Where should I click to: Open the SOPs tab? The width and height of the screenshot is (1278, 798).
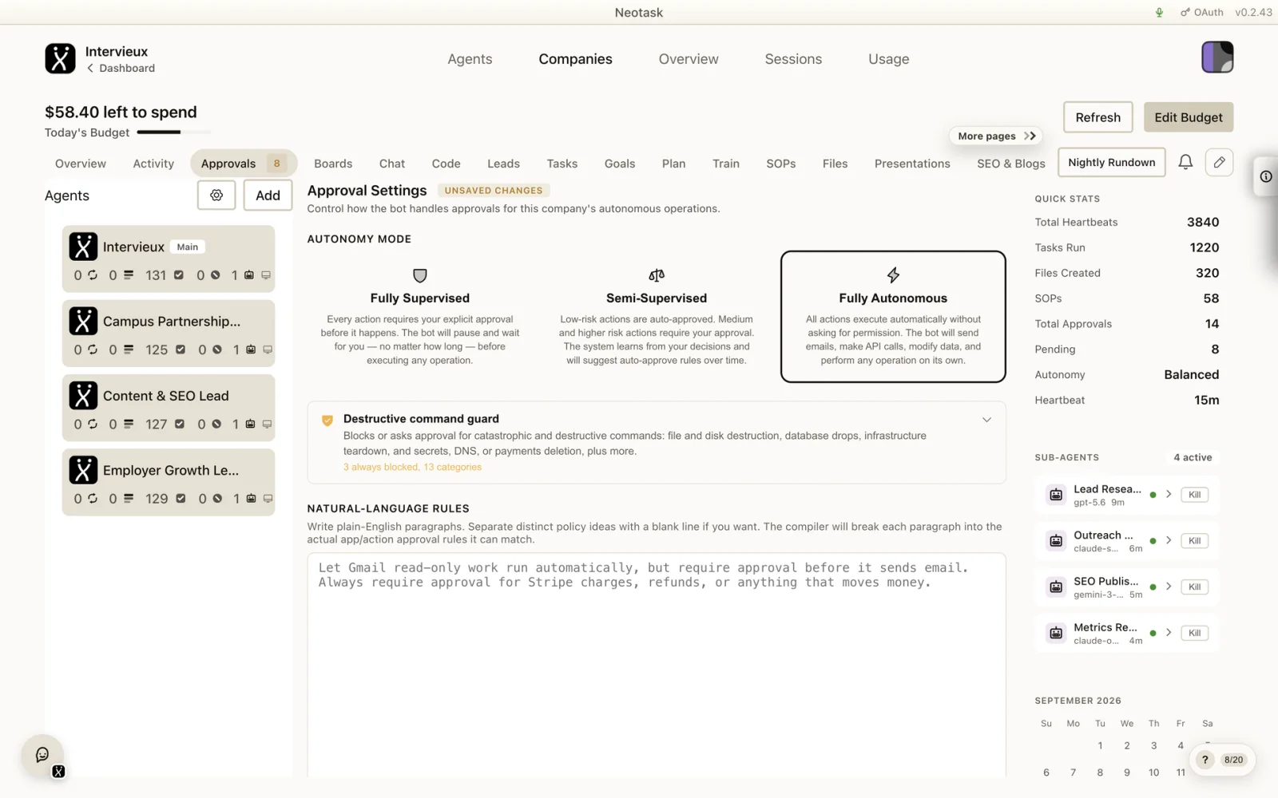[780, 164]
